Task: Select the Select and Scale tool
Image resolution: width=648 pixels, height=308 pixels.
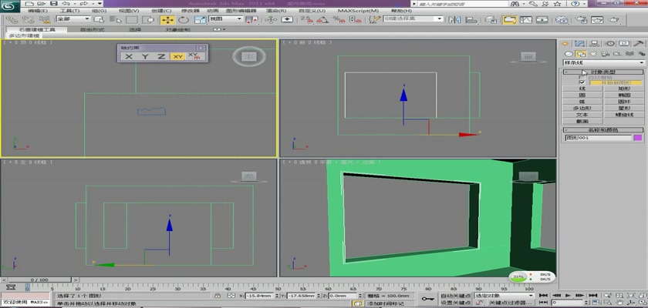Action: click(x=200, y=19)
